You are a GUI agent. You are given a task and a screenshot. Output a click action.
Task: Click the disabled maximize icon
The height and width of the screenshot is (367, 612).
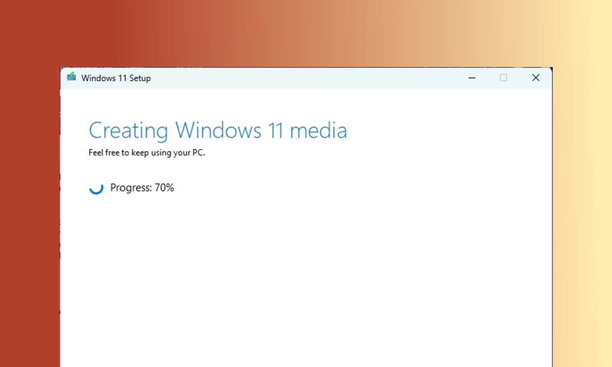pos(503,78)
